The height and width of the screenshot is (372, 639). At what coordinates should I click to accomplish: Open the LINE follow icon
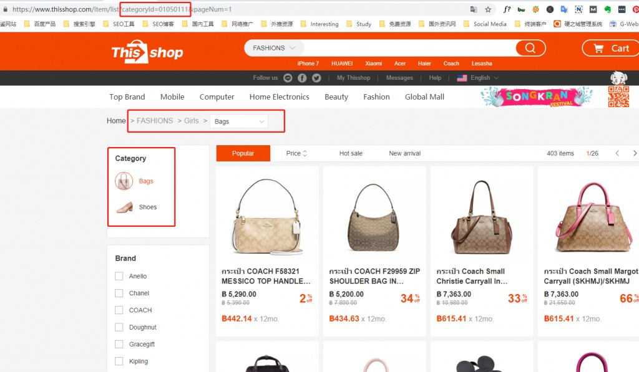click(288, 78)
